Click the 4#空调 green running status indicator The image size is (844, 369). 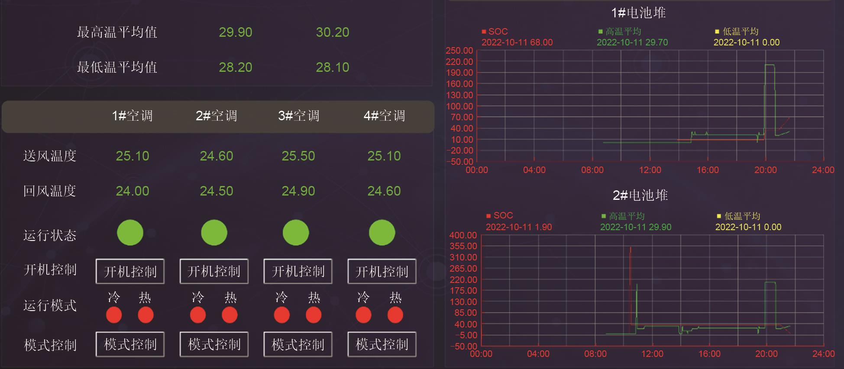(x=382, y=233)
